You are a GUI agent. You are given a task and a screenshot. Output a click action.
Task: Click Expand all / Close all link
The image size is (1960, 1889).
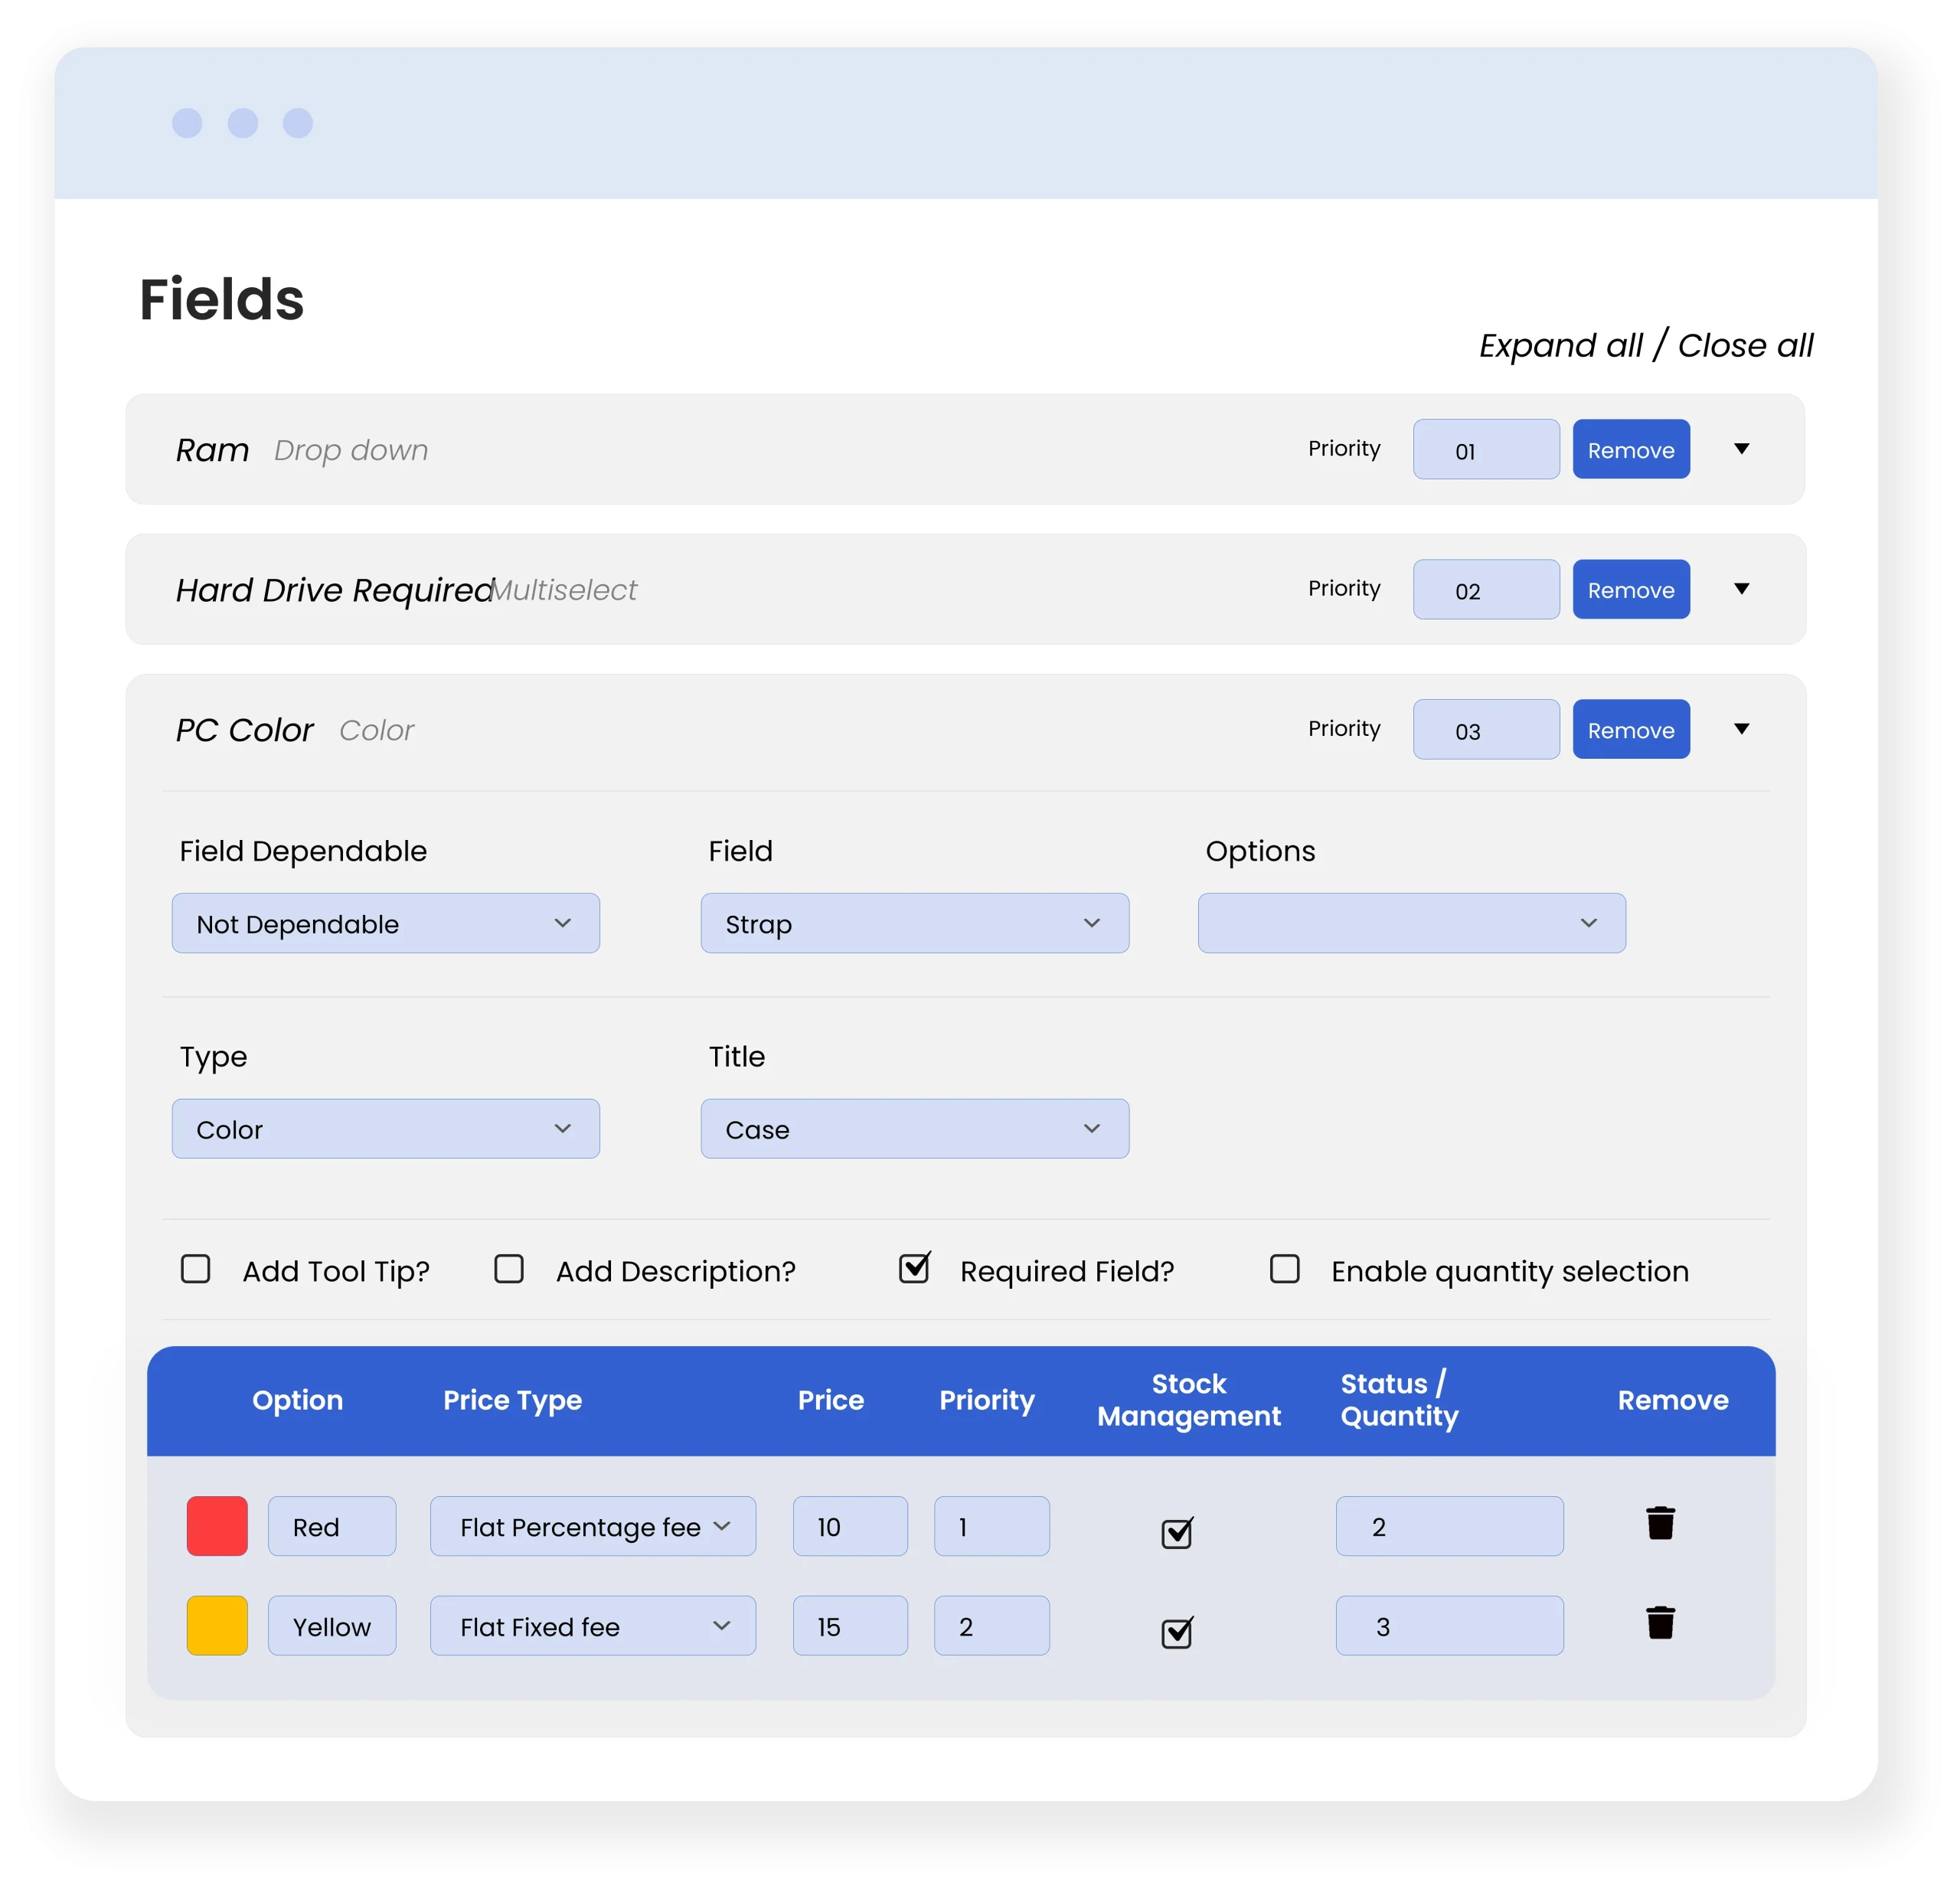[x=1646, y=346]
